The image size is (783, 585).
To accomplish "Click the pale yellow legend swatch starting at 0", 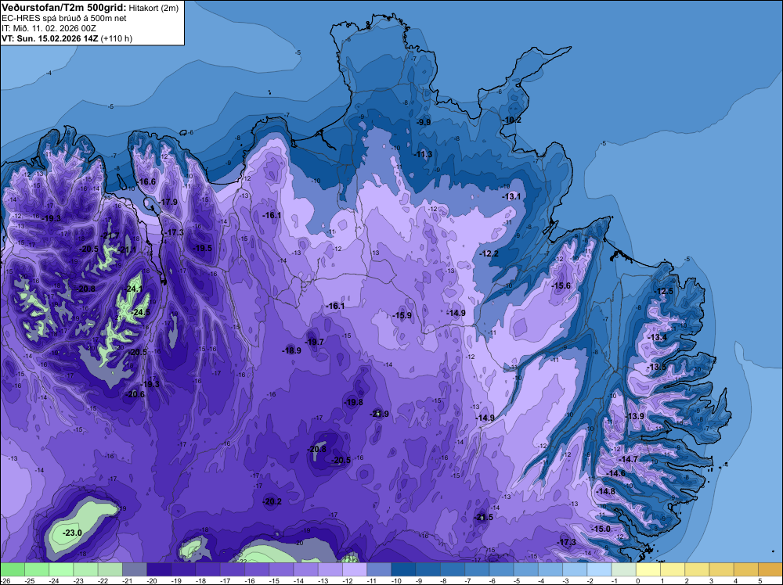I will [x=648, y=569].
